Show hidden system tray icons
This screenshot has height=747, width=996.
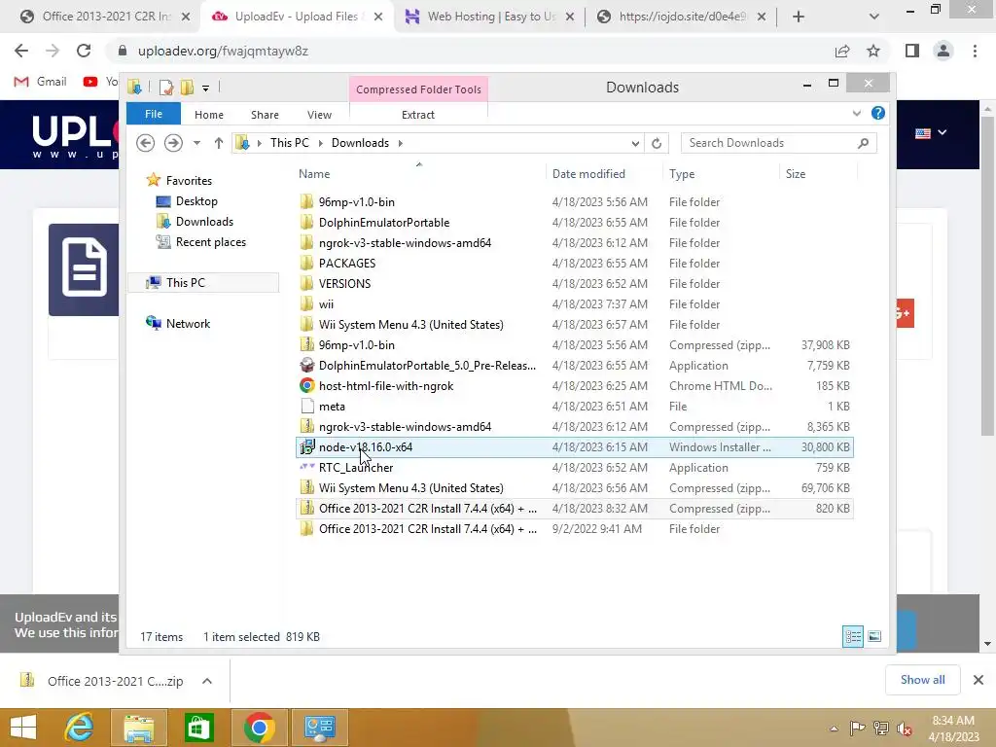tap(834, 729)
